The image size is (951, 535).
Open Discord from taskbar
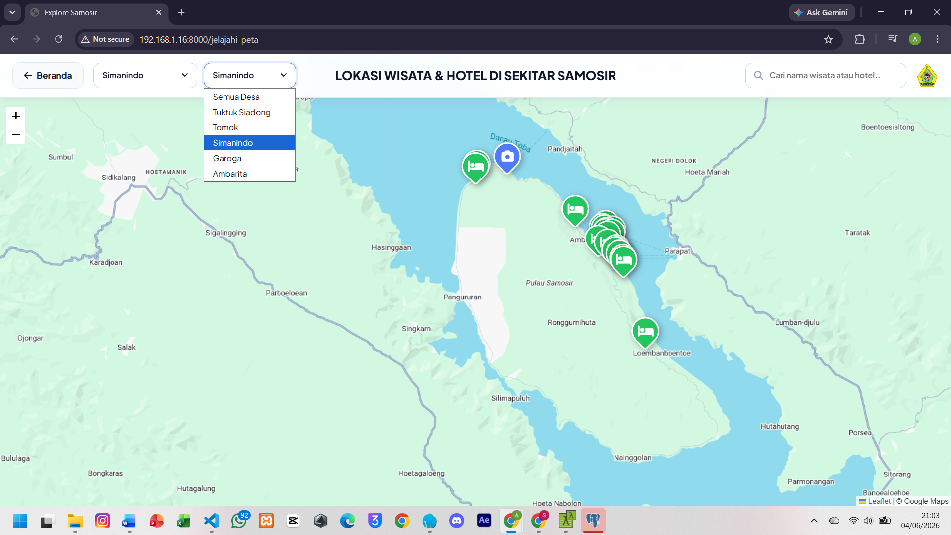(456, 521)
